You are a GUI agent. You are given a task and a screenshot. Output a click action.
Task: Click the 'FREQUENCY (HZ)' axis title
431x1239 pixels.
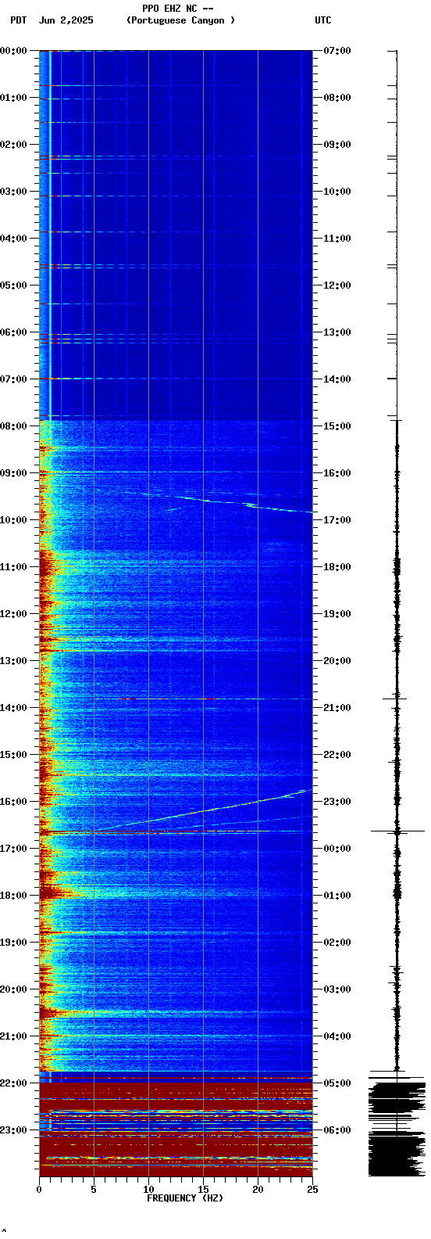tap(185, 1198)
